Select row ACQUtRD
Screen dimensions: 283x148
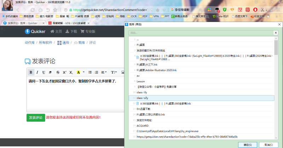pos(201,126)
